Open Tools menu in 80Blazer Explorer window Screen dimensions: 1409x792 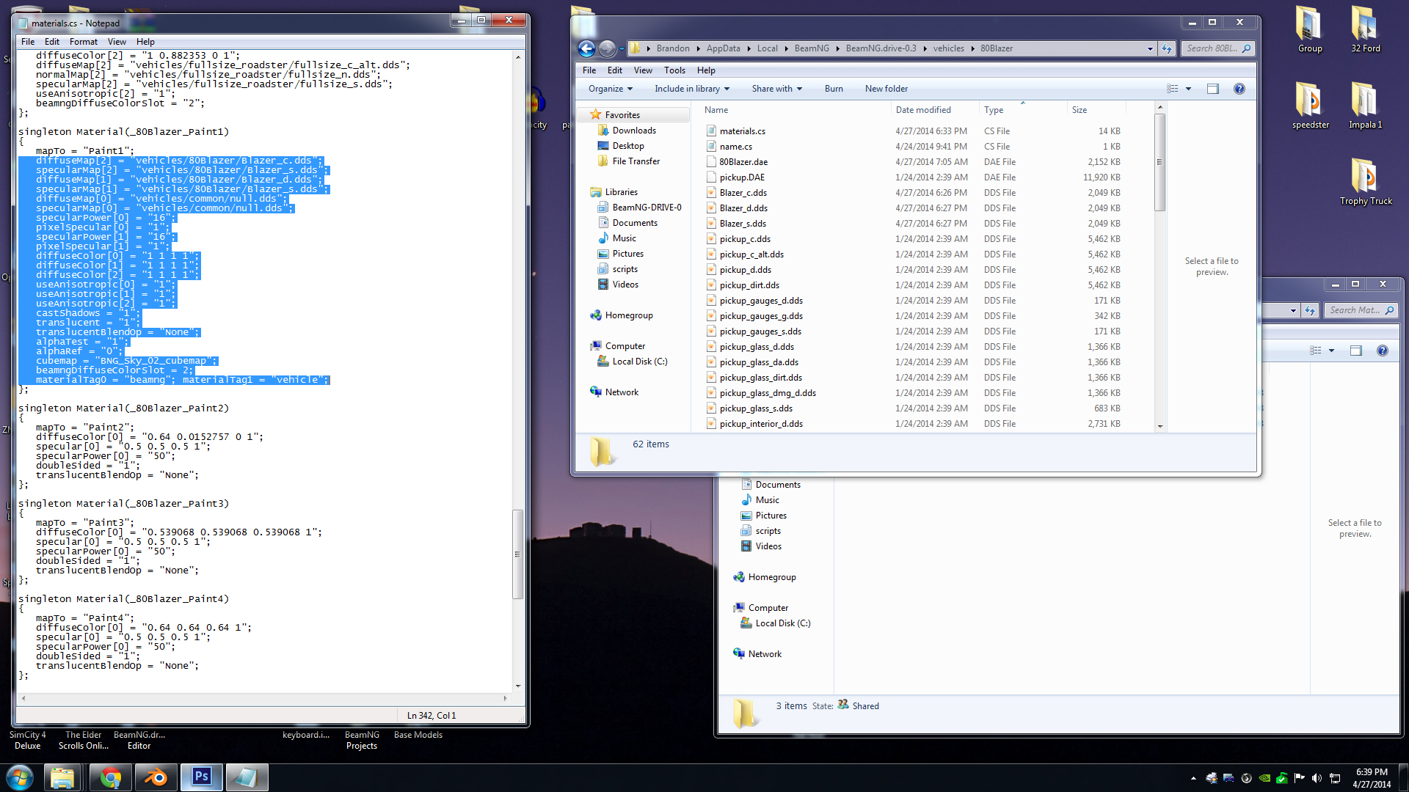(674, 70)
